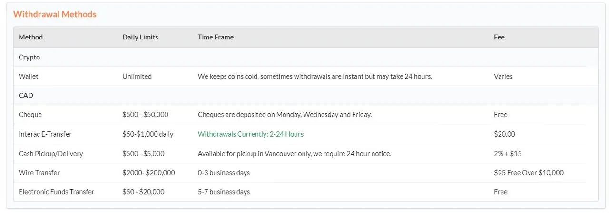The image size is (609, 217).
Task: Click green Withdrawals Currently 2-24 Hours text
Action: tap(251, 134)
